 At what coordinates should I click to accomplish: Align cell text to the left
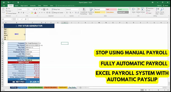[39, 13]
